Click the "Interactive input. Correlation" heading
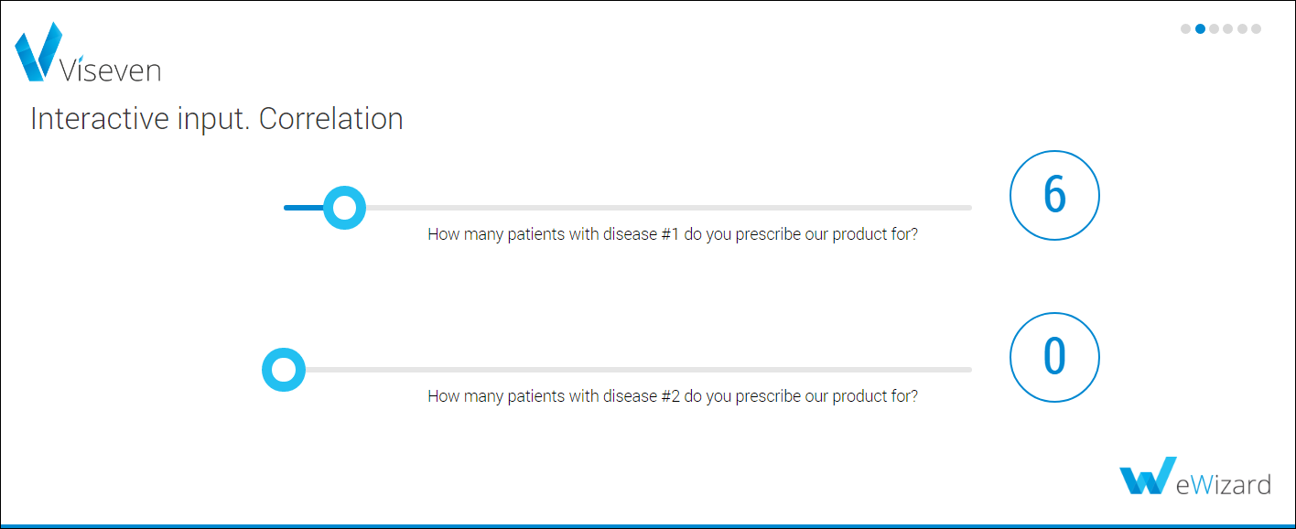1296x529 pixels. (x=217, y=119)
